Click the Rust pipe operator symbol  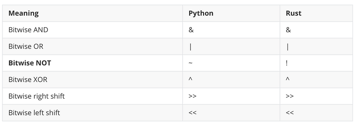(x=288, y=47)
